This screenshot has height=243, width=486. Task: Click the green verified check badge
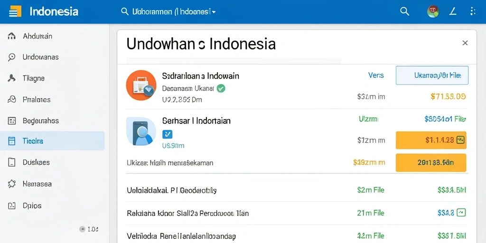(x=221, y=89)
